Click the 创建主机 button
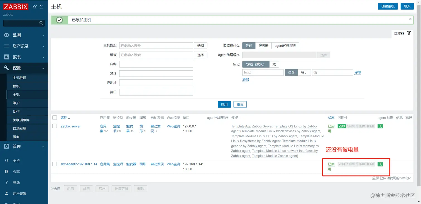 pyautogui.click(x=388, y=6)
